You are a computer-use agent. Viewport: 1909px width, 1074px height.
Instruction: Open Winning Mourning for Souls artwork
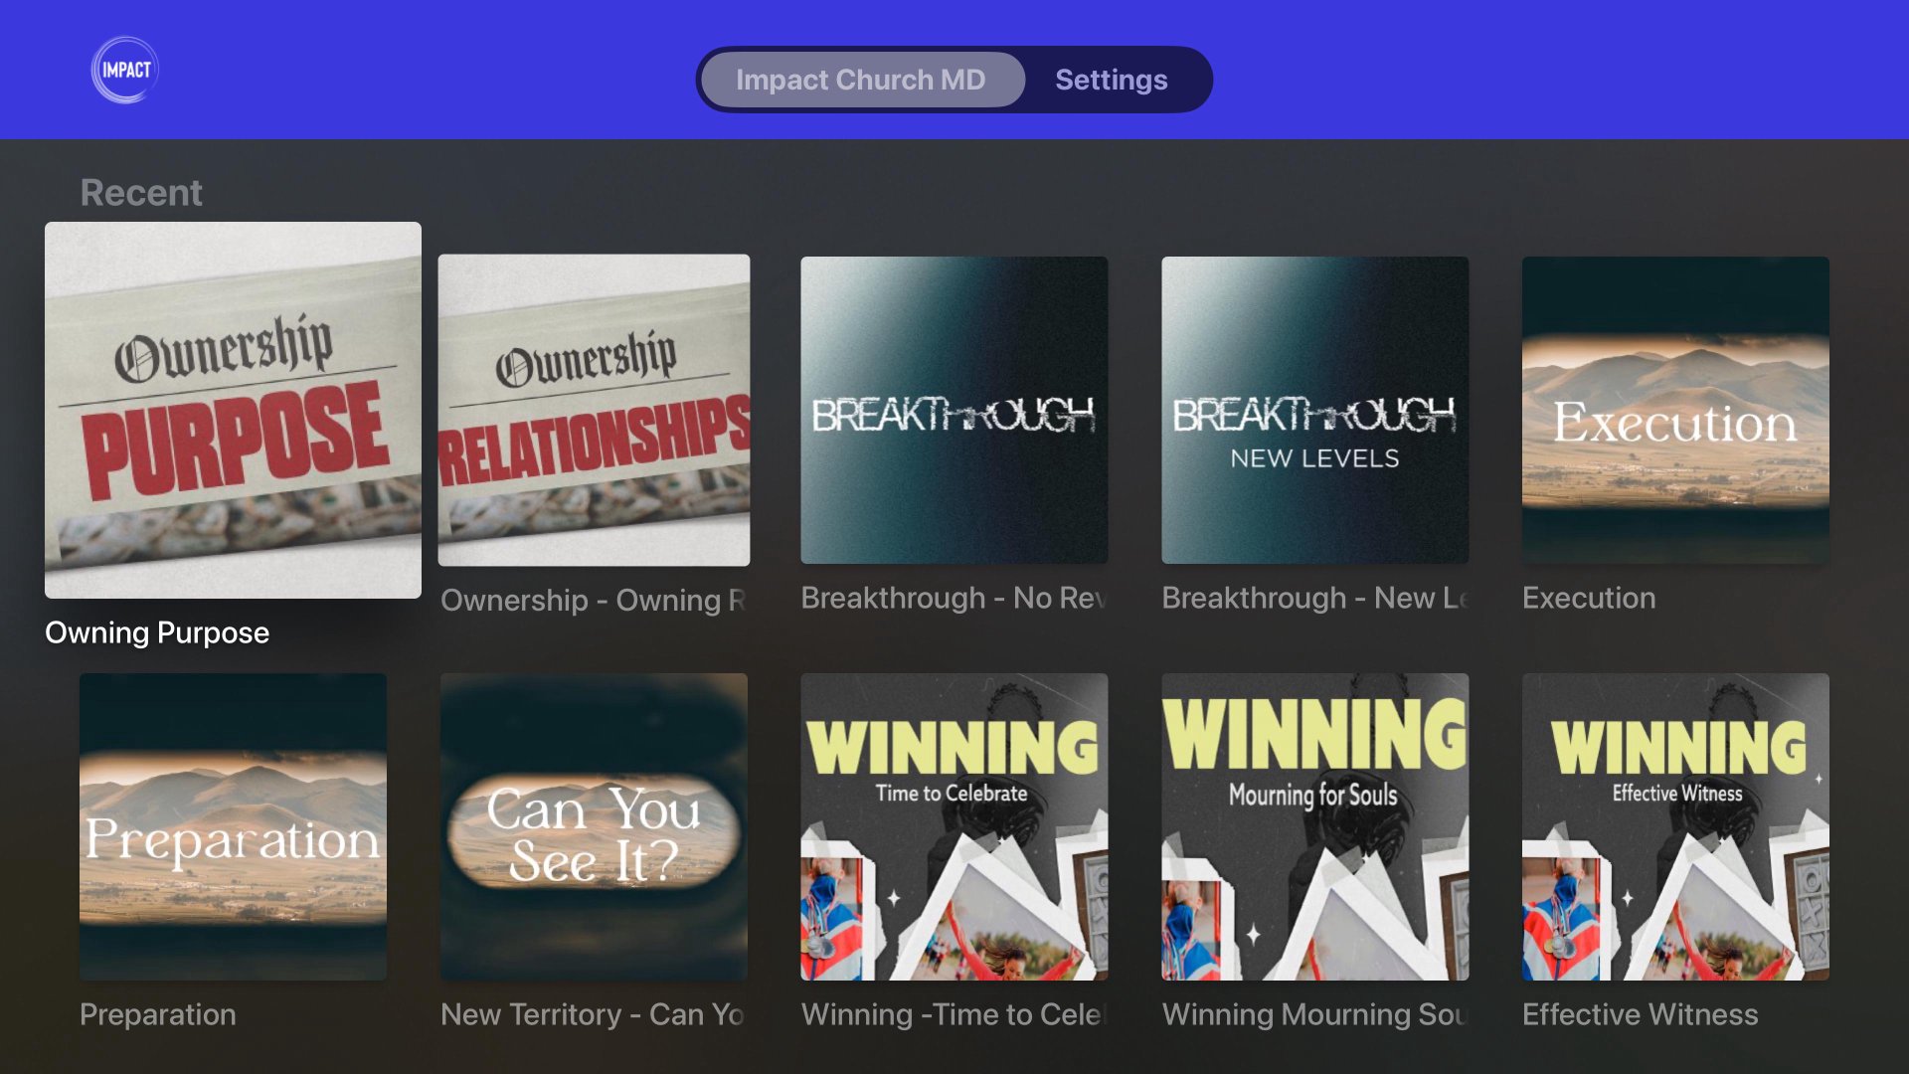point(1314,826)
